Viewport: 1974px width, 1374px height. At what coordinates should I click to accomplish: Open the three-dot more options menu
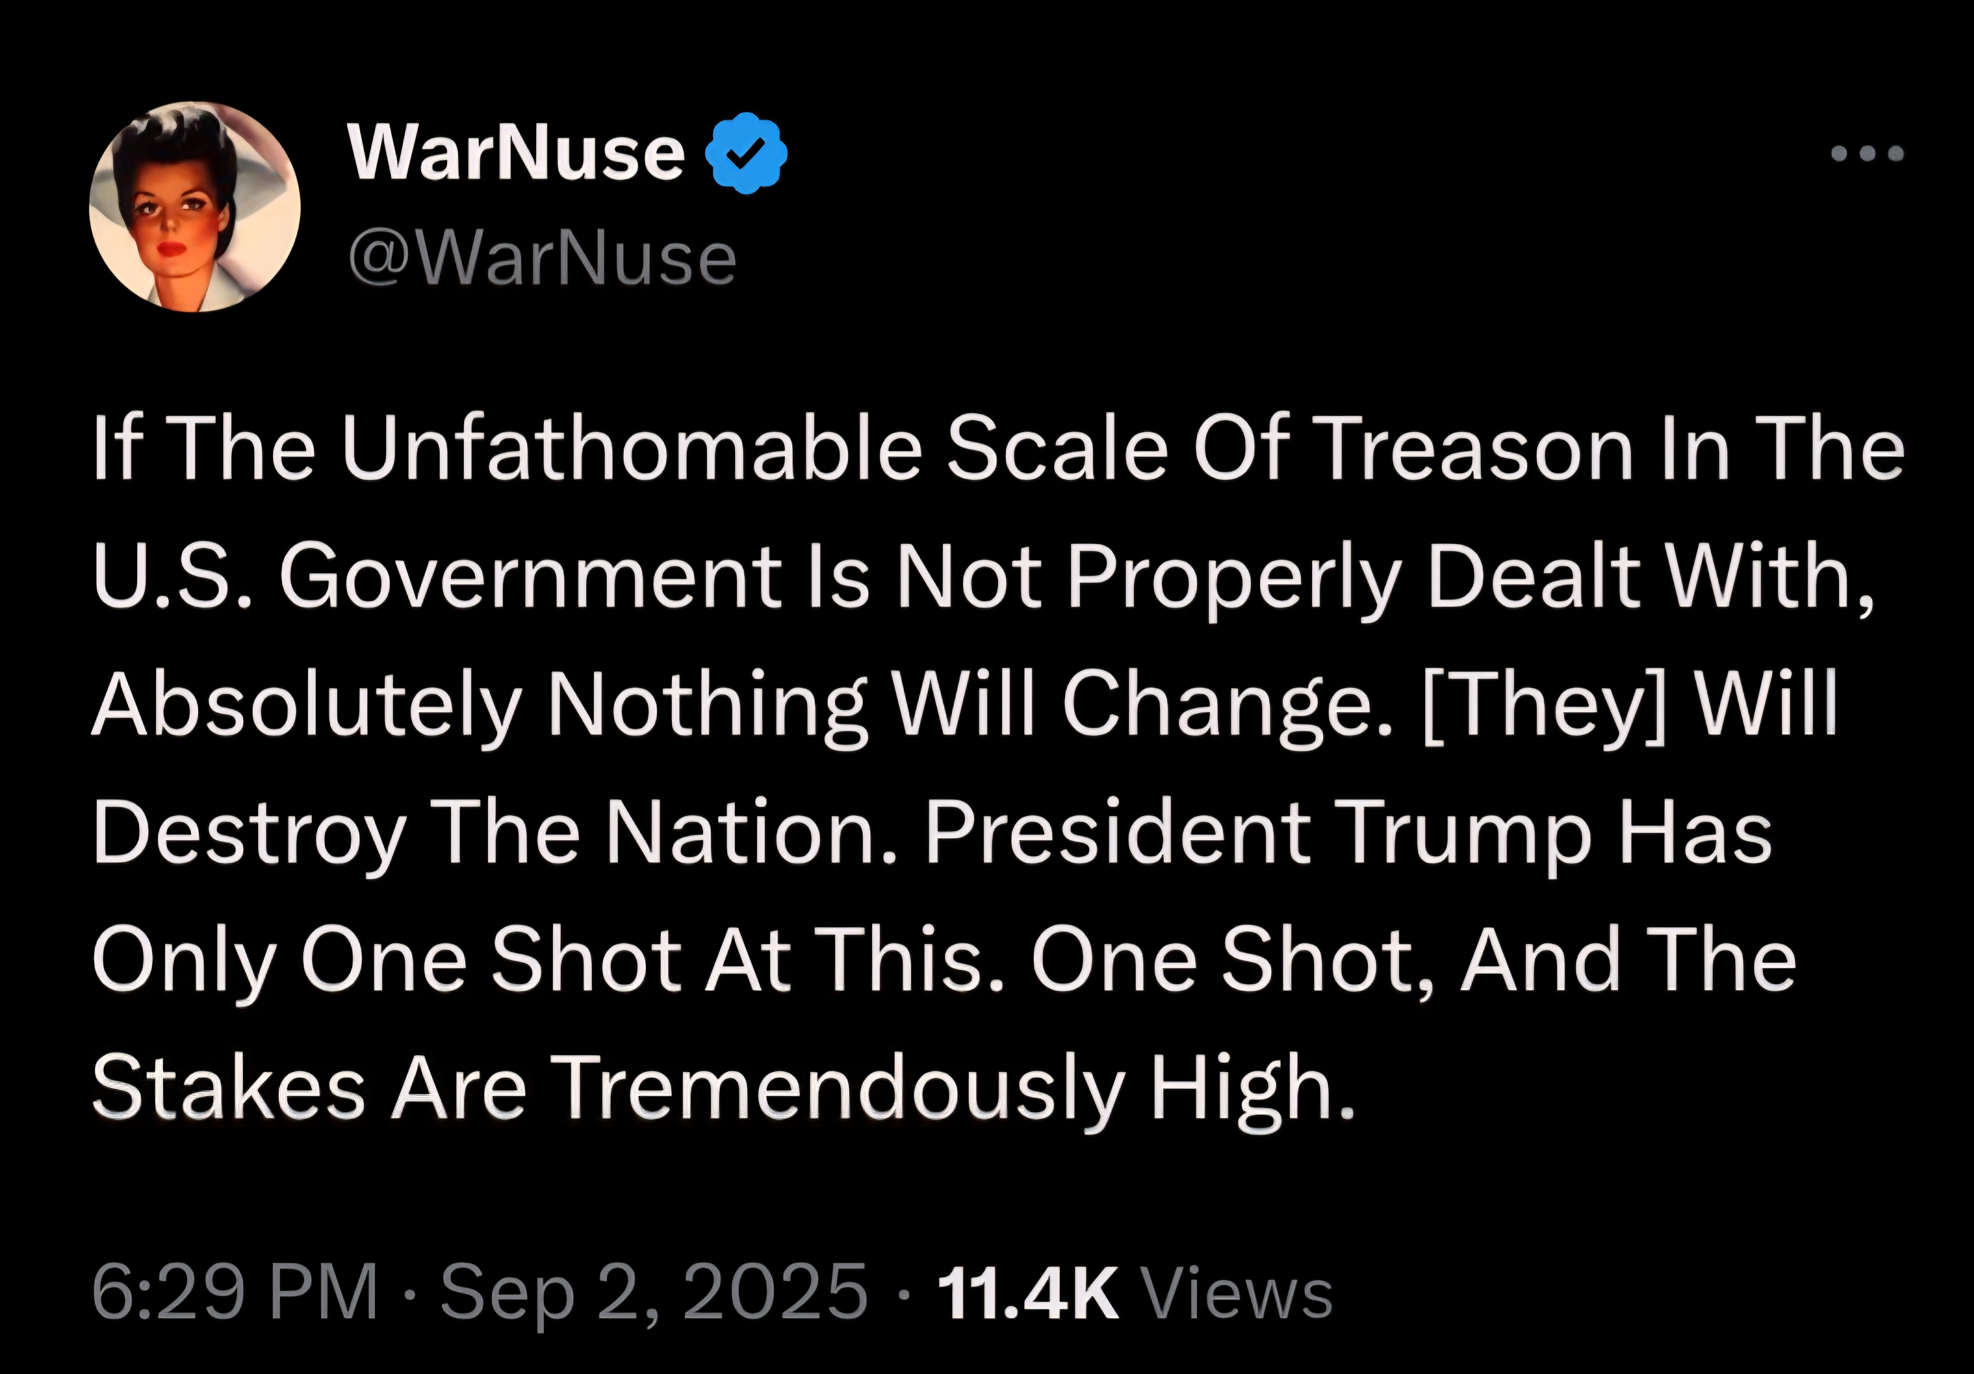(1866, 154)
